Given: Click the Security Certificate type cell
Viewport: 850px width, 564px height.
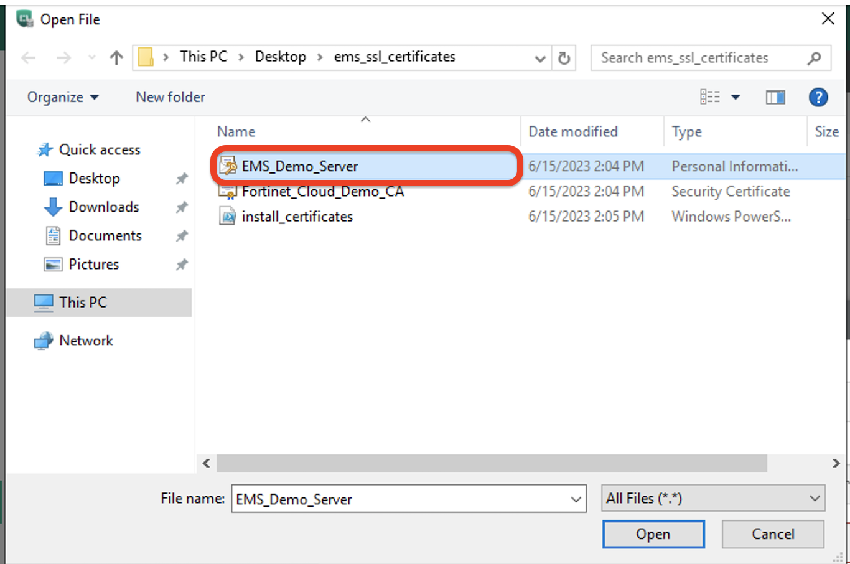Looking at the screenshot, I should [x=731, y=192].
